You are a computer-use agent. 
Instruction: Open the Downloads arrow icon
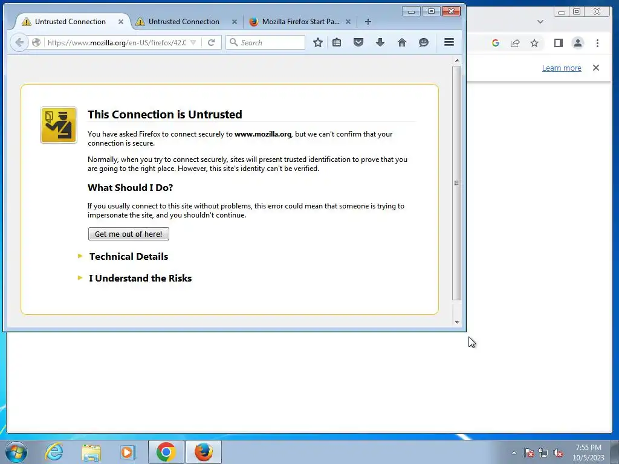(380, 42)
